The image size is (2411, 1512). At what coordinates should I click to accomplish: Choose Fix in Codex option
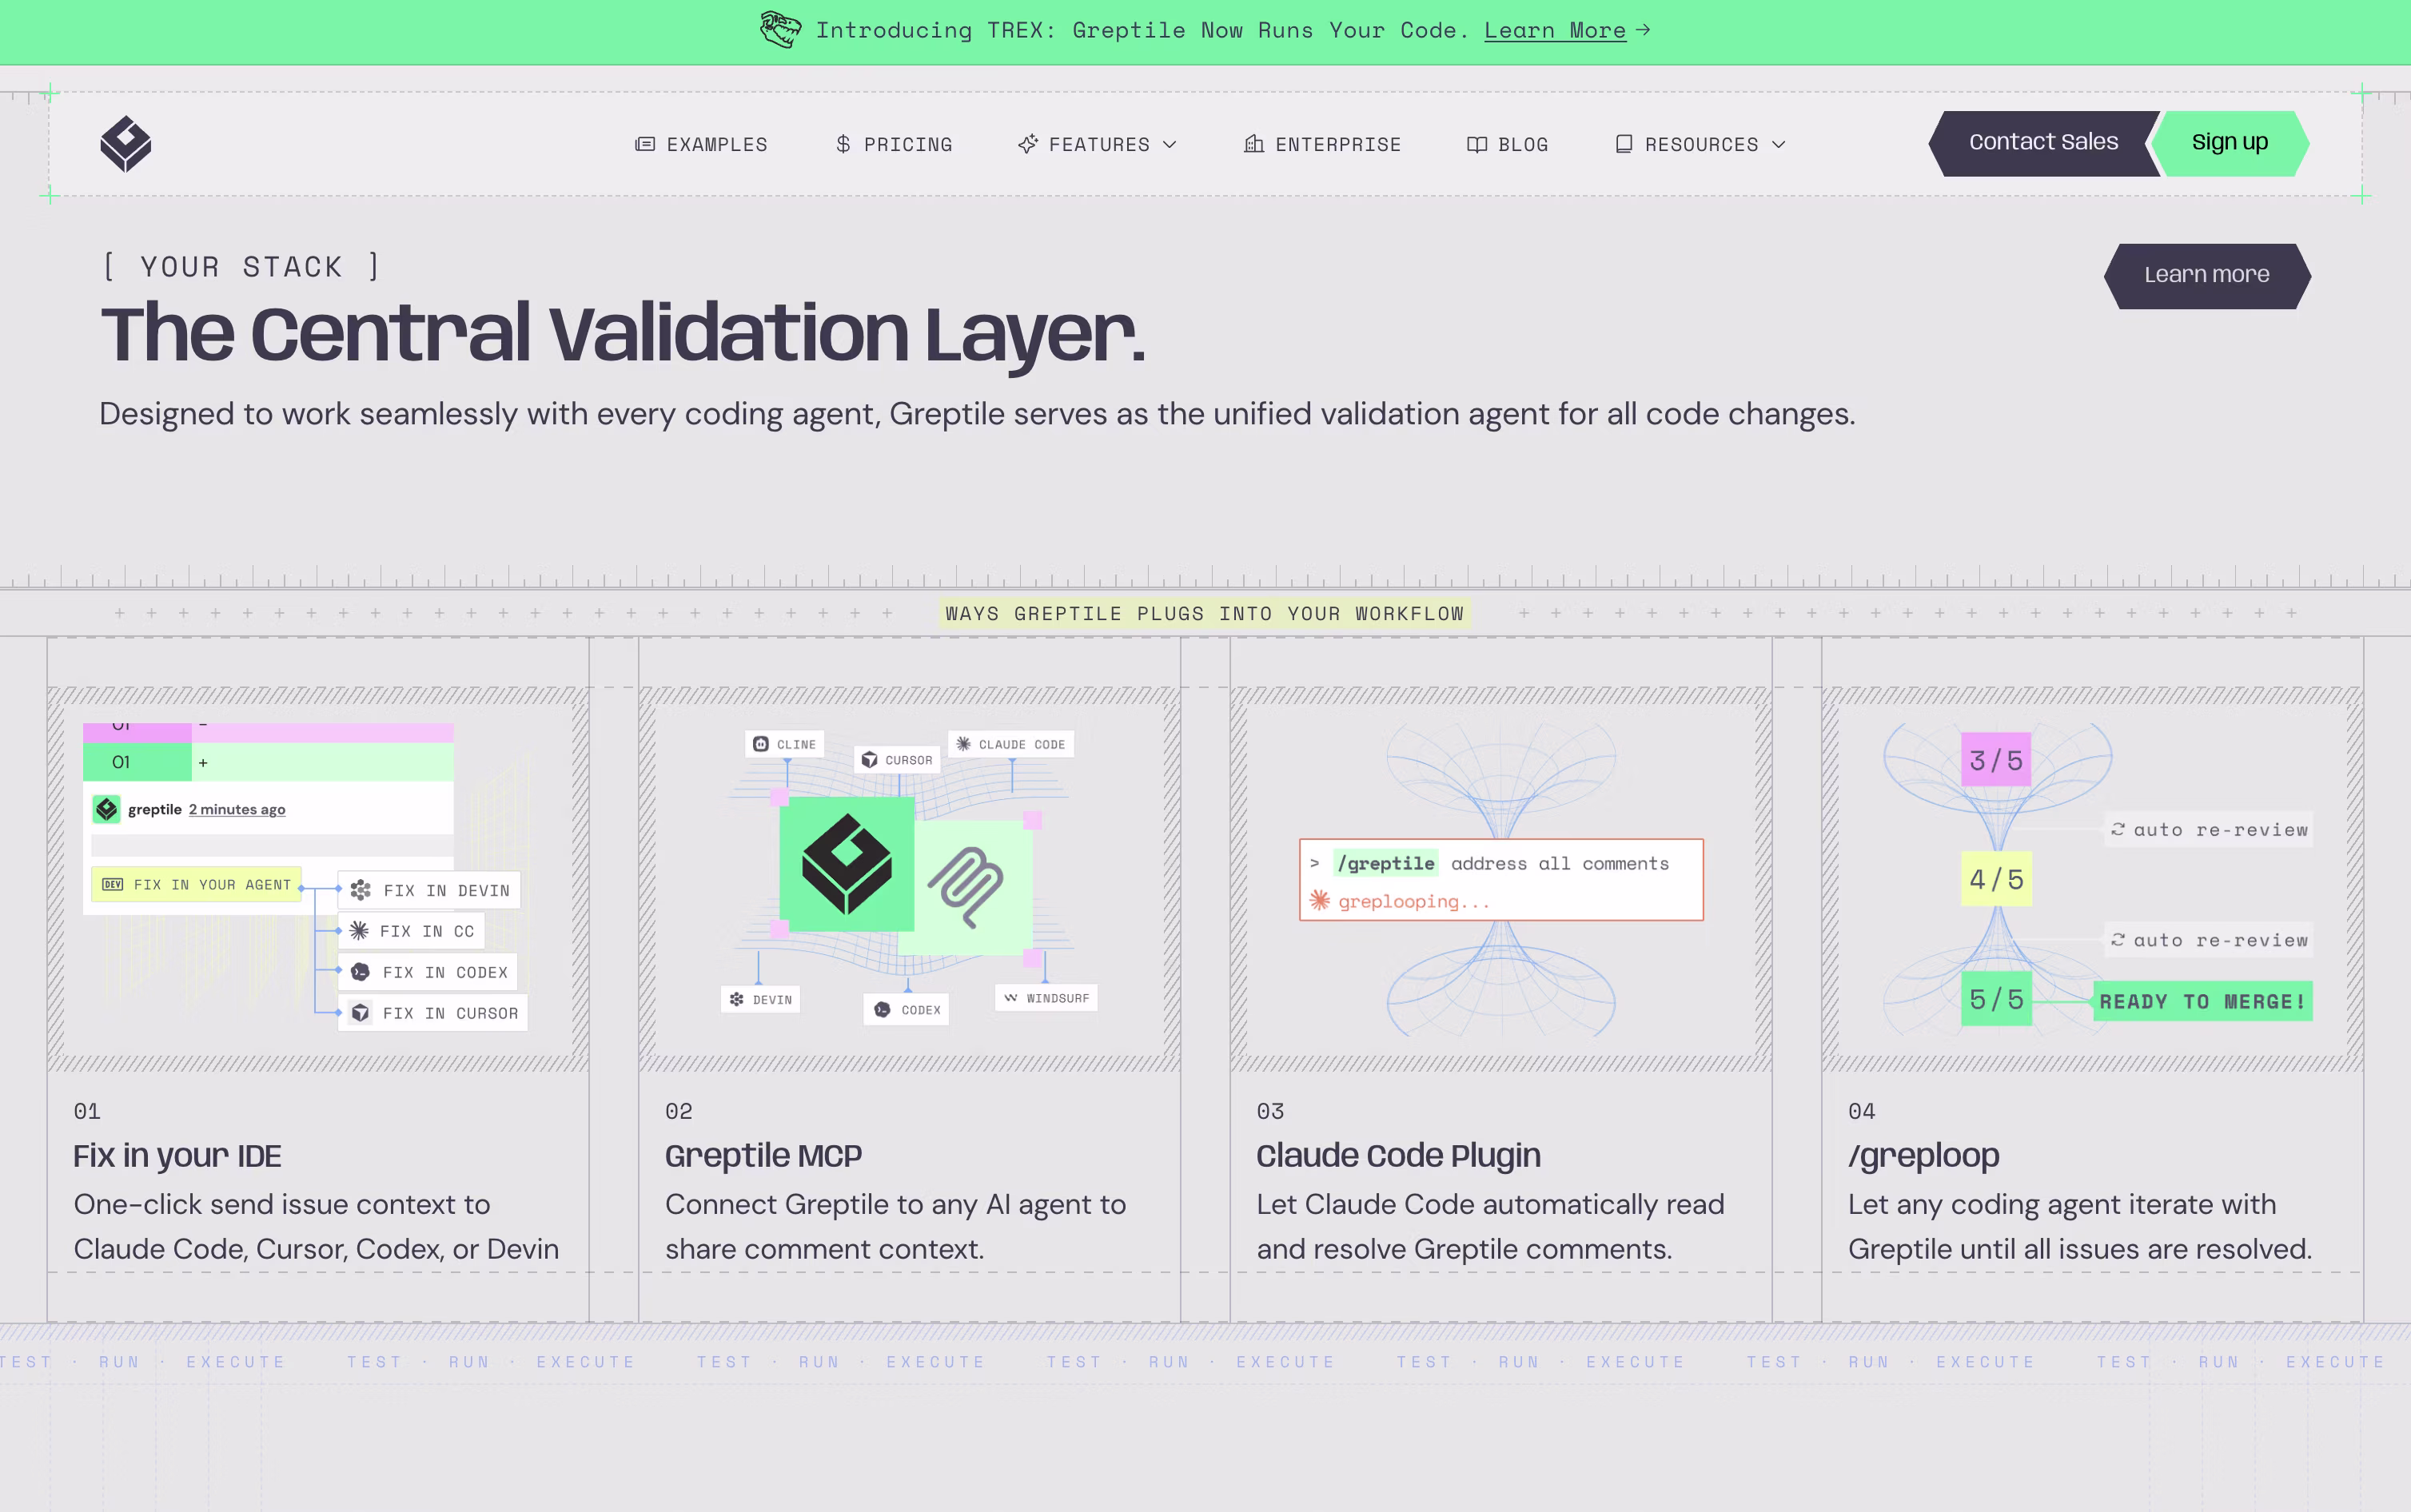428,972
